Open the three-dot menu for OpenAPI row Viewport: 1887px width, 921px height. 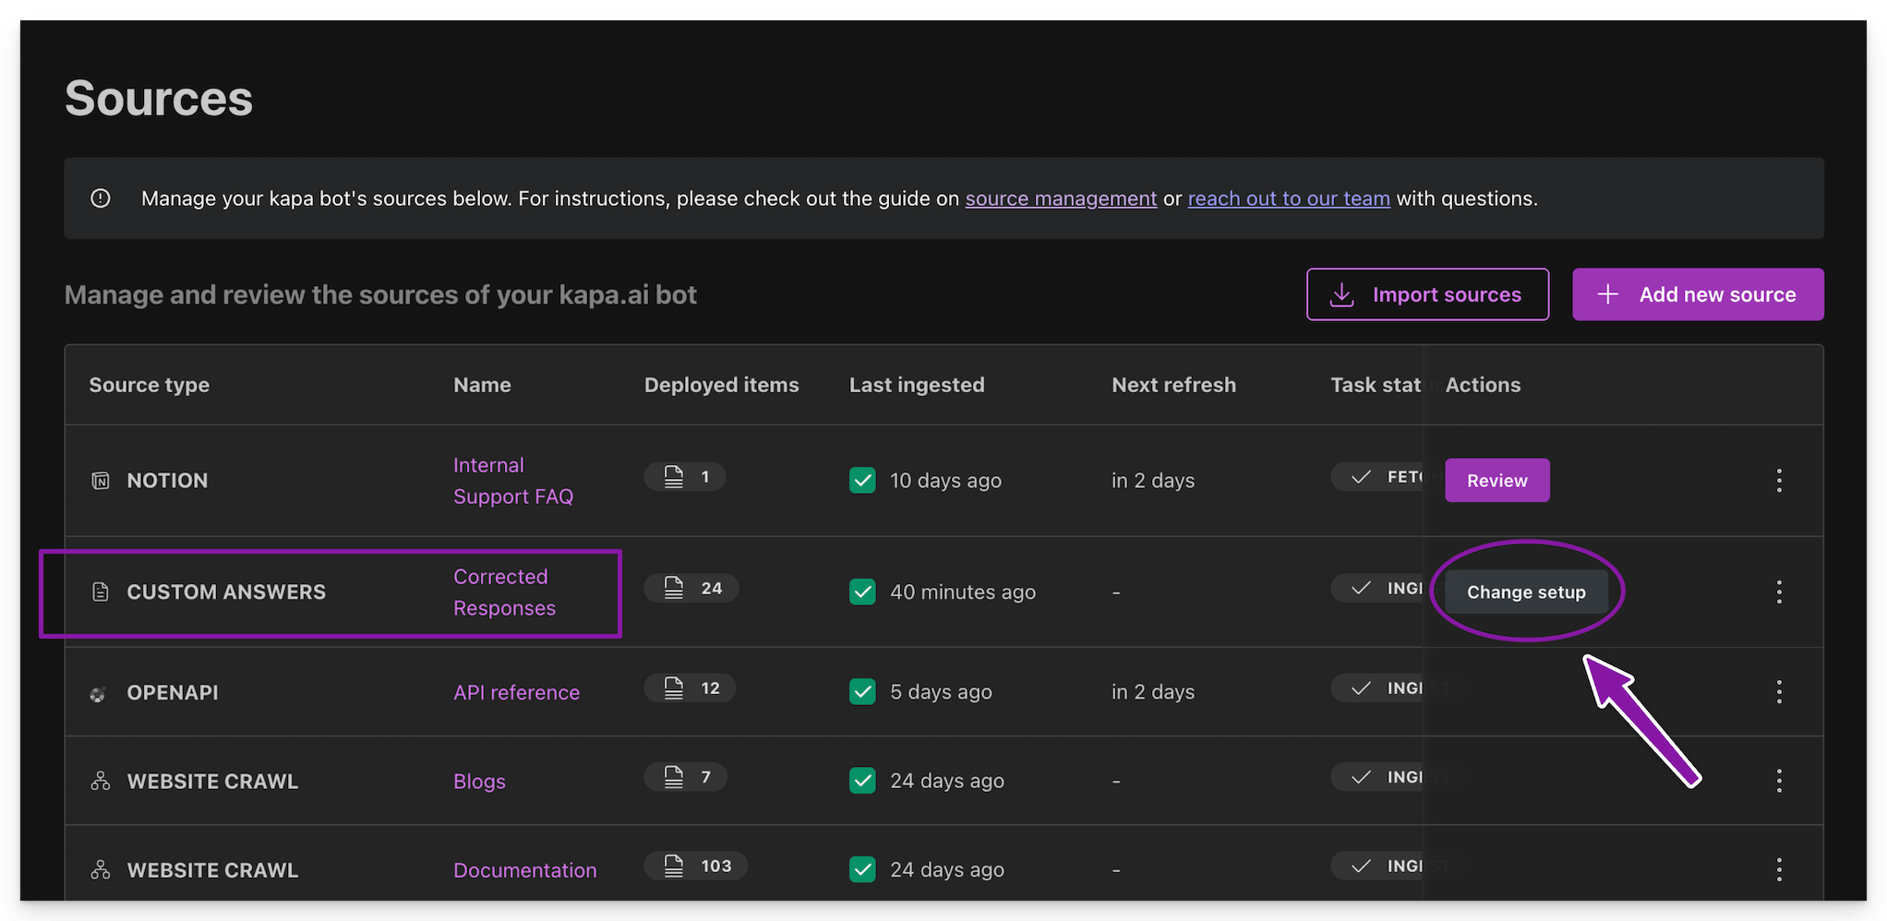(1779, 692)
